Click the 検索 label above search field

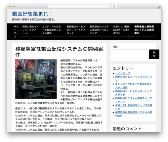coord(115,47)
